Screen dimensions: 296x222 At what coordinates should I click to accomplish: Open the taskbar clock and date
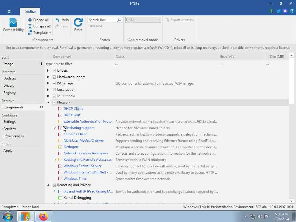tap(281, 217)
